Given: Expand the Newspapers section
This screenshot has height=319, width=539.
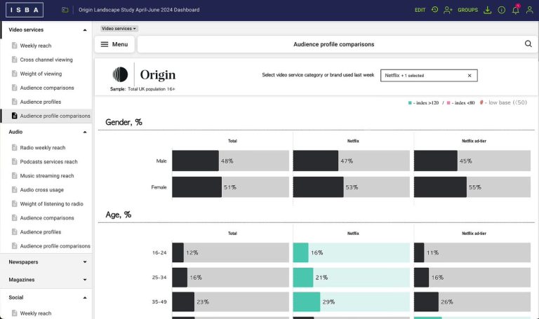Looking at the screenshot, I should tap(85, 262).
